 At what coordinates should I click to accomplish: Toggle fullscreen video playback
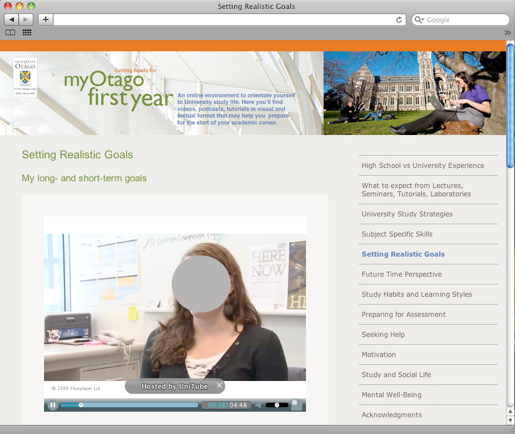coord(297,405)
